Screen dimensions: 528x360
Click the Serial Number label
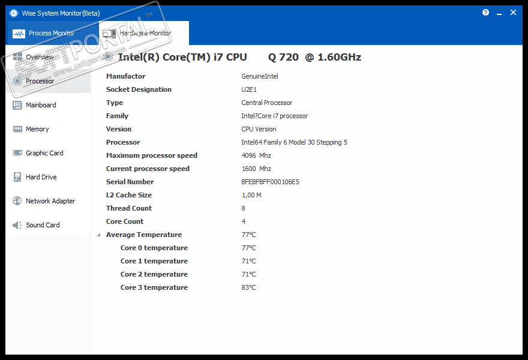[x=130, y=182]
